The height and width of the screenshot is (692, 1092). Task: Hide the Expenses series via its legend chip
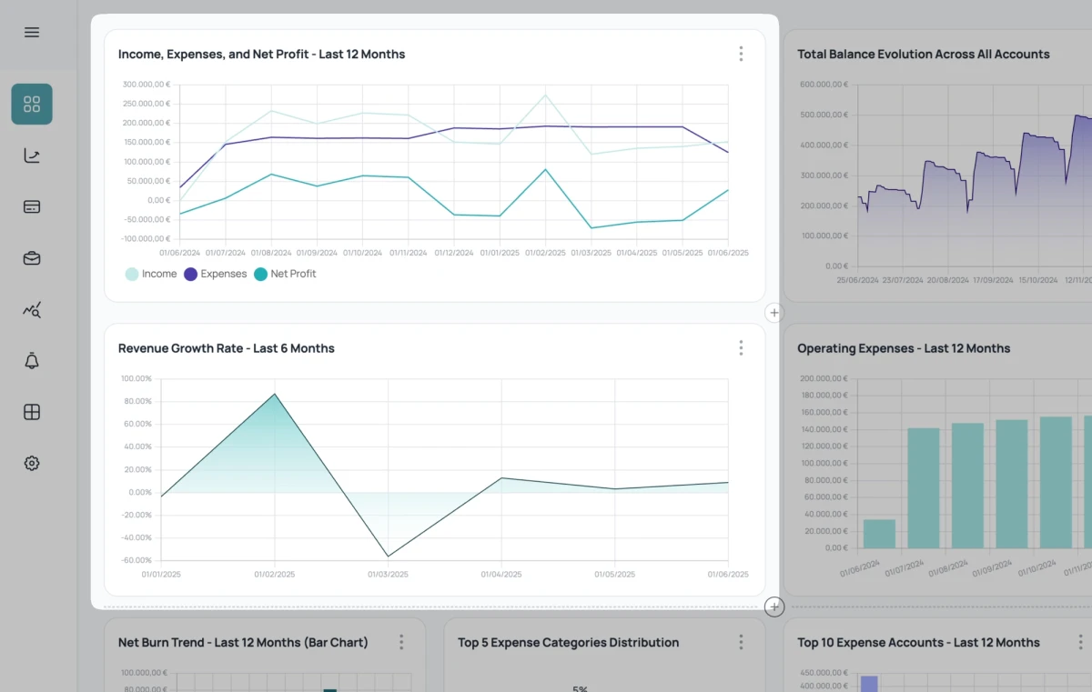216,274
